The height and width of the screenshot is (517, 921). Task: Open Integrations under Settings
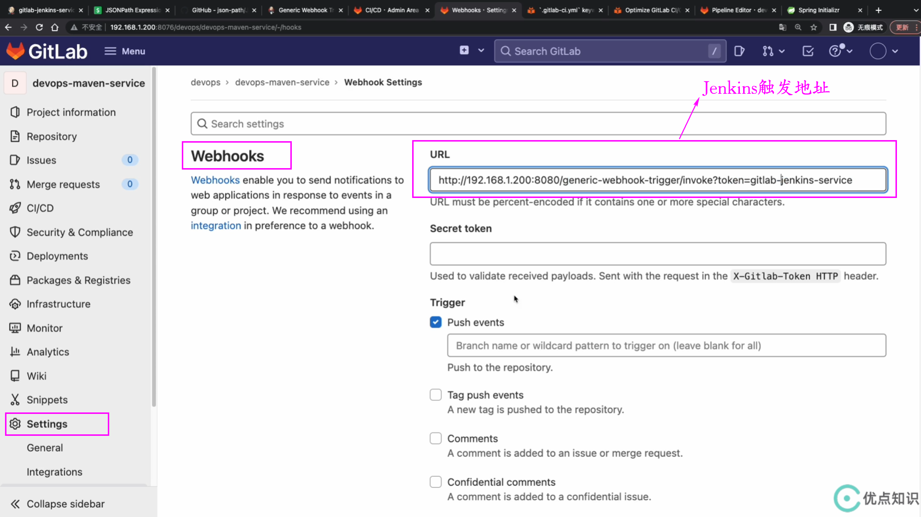click(x=55, y=472)
